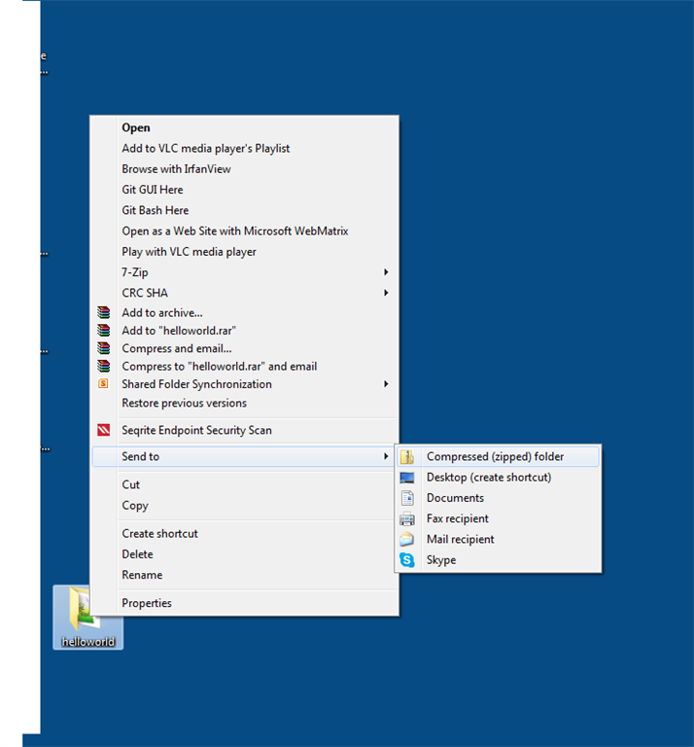Choose Restore previous versions

coord(245,403)
